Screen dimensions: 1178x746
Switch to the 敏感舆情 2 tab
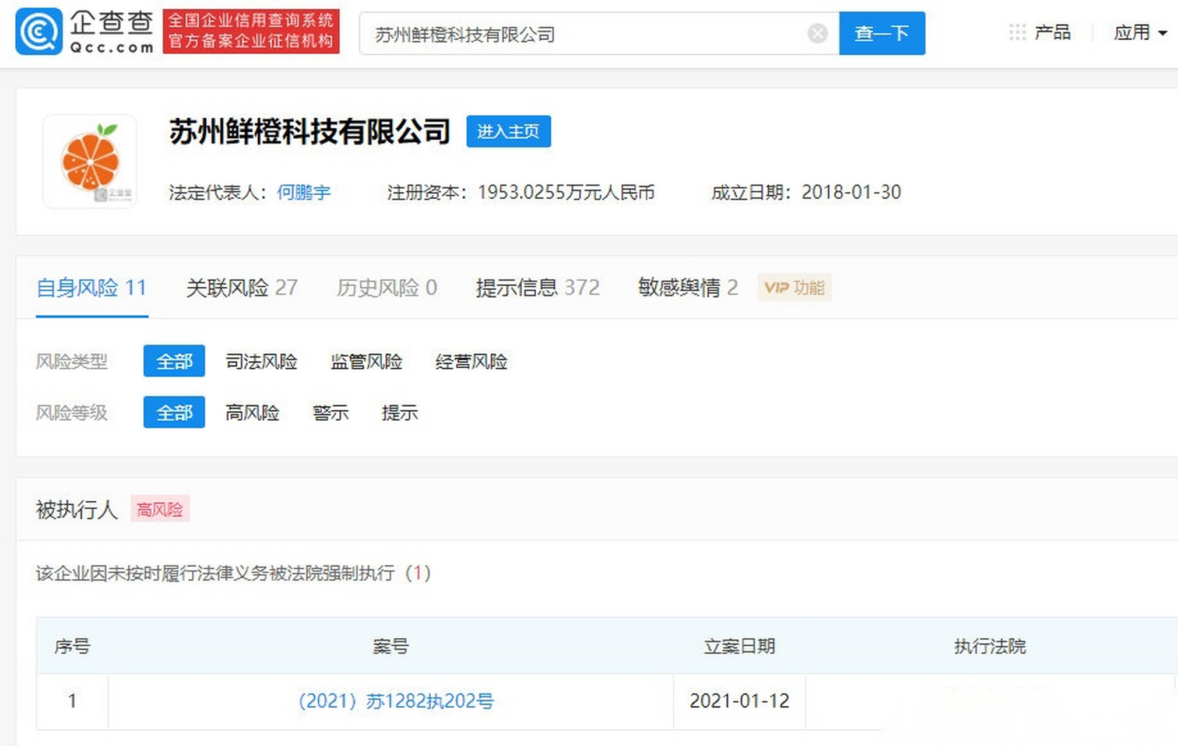point(688,288)
